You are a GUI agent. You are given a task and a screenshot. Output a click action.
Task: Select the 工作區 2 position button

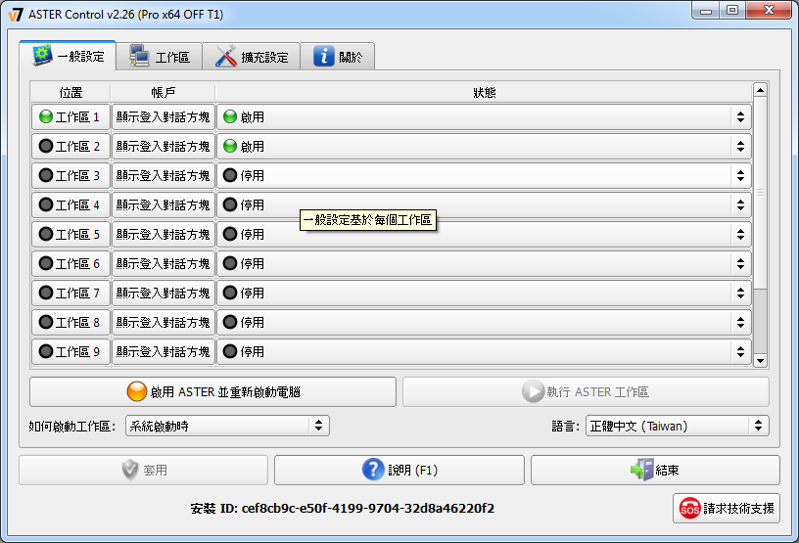[x=70, y=147]
